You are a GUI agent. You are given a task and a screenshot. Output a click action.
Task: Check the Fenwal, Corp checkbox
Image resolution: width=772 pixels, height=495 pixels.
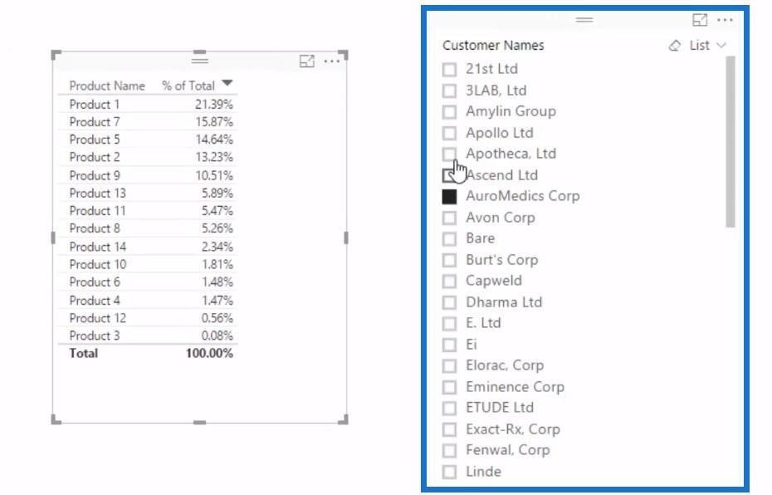tap(449, 451)
